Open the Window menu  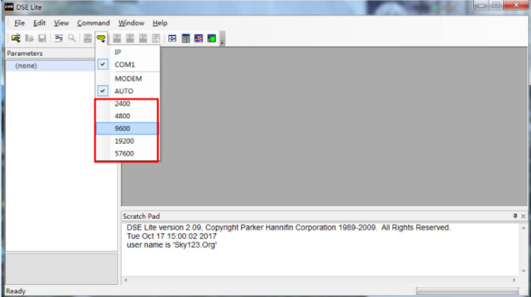pyautogui.click(x=131, y=23)
